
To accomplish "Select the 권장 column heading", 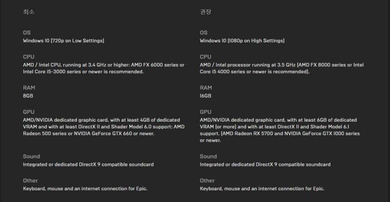I will coord(206,12).
